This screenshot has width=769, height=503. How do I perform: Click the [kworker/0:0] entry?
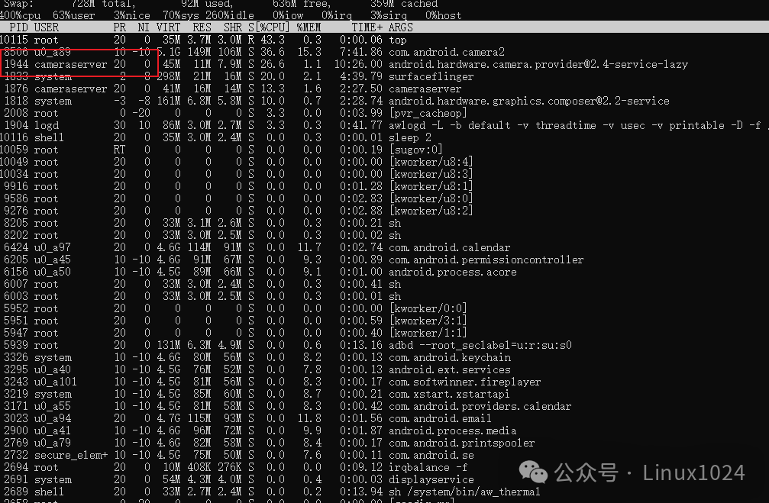pos(428,308)
